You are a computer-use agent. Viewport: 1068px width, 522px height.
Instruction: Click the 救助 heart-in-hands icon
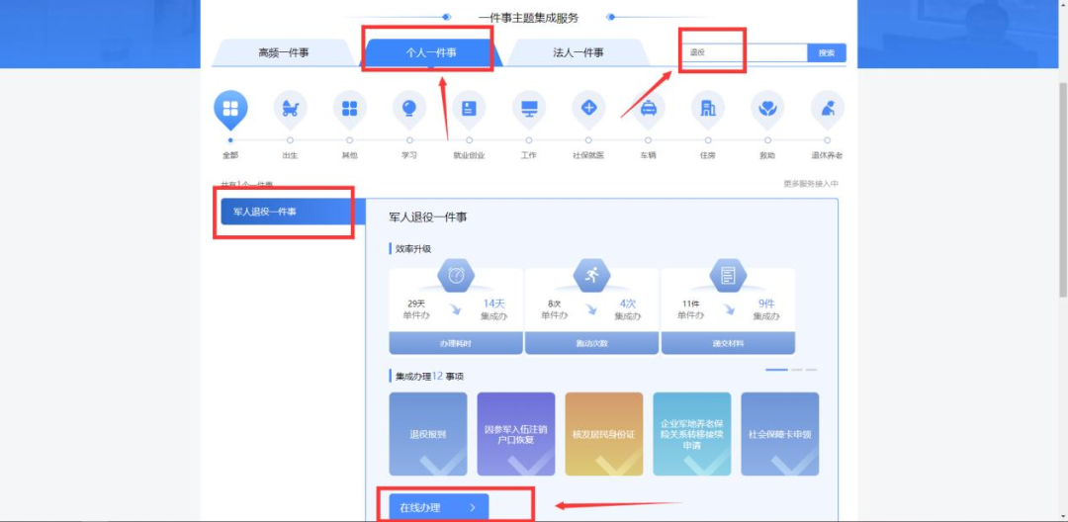pos(767,109)
